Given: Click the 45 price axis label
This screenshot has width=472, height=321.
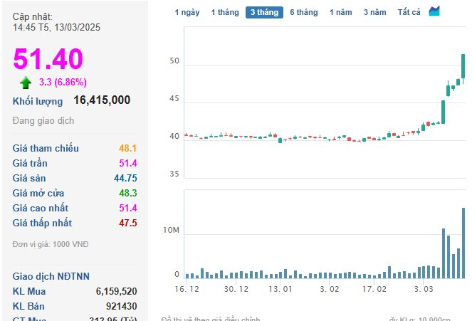Looking at the screenshot, I should (174, 99).
